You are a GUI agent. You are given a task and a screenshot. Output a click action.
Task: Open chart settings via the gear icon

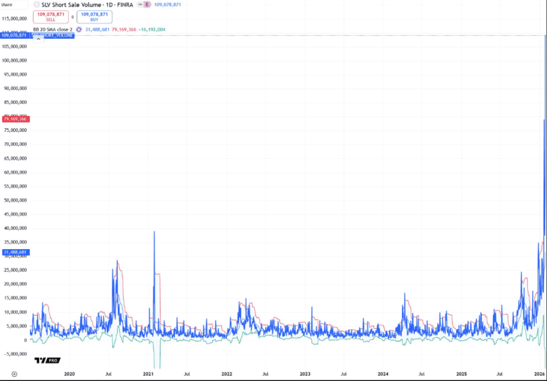15,373
